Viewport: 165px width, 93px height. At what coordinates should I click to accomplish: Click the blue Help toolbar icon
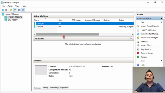tap(19, 10)
